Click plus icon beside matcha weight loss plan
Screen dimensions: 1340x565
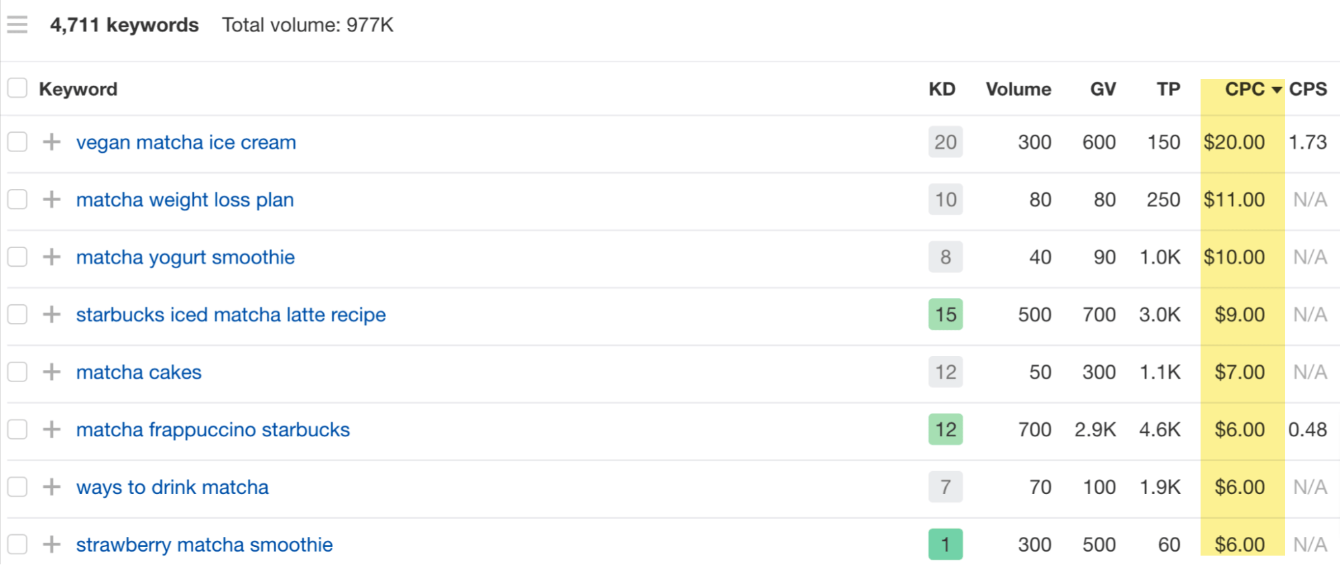coord(52,200)
